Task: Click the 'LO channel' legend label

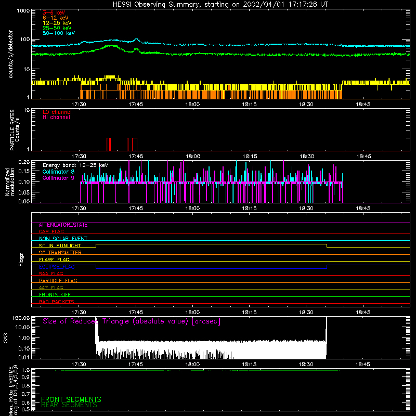Action: point(57,112)
